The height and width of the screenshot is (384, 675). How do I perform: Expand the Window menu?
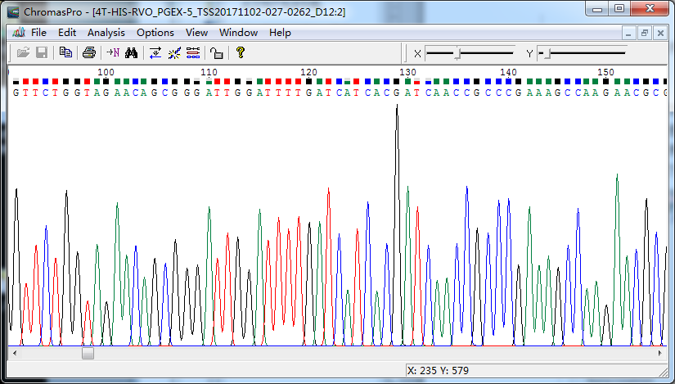tap(238, 33)
